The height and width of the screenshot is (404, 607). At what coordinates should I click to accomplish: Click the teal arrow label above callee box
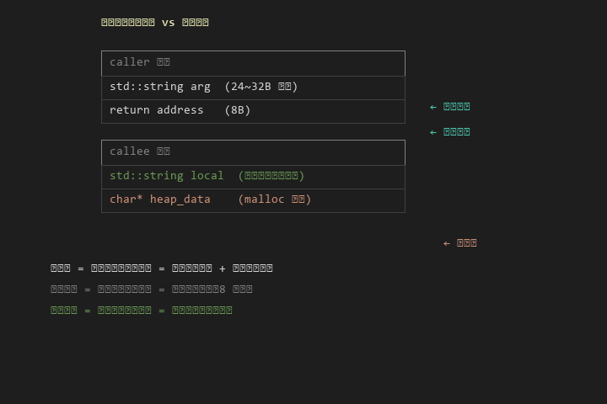(x=450, y=132)
